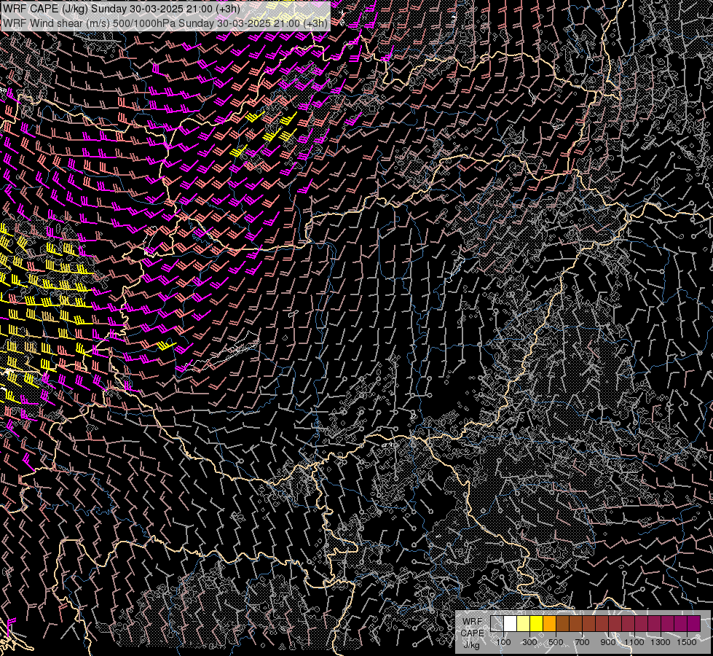Select the 800–900 legend swatch
This screenshot has height=656, width=713.
602,624
